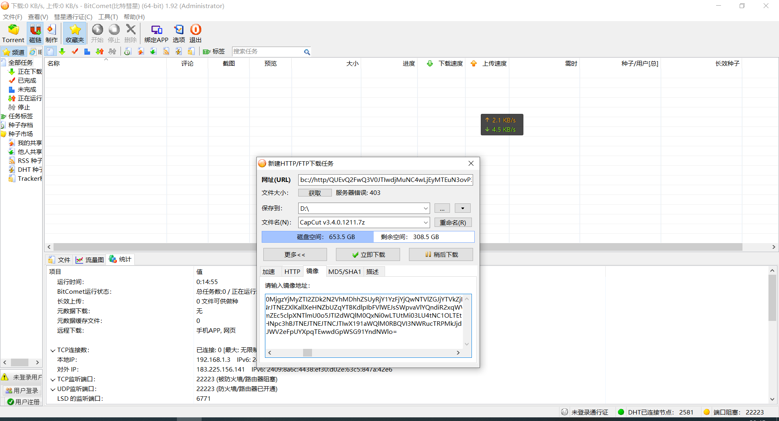The height and width of the screenshot is (421, 779).
Task: Open the 收藏夹 favorites star icon
Action: tap(75, 33)
